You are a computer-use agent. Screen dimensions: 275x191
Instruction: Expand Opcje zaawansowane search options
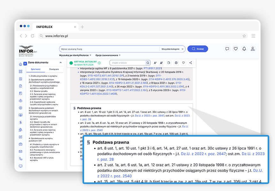[108, 55]
